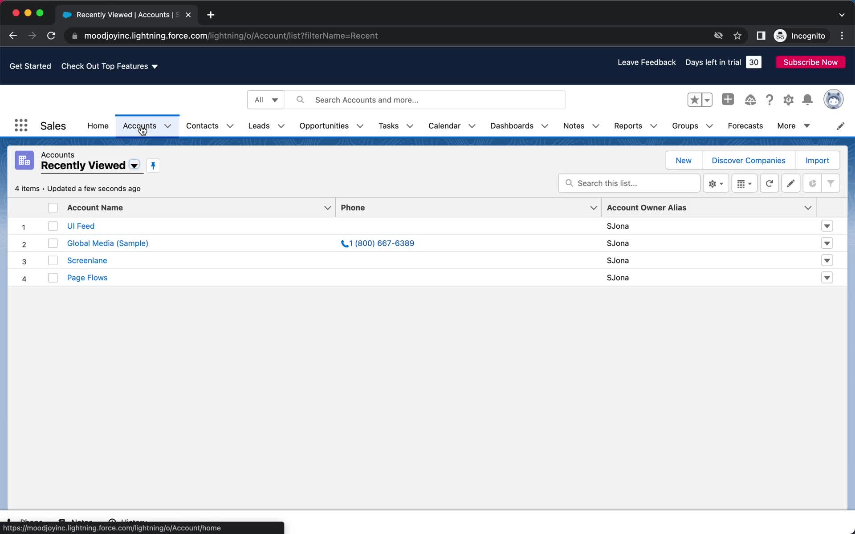Open a new browser tab
Image resolution: width=855 pixels, height=534 pixels.
coord(211,15)
